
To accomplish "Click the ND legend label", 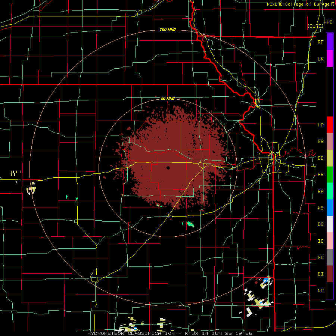I will 320,291.
